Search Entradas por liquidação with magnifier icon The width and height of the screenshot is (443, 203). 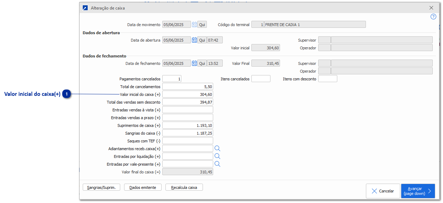(217, 156)
